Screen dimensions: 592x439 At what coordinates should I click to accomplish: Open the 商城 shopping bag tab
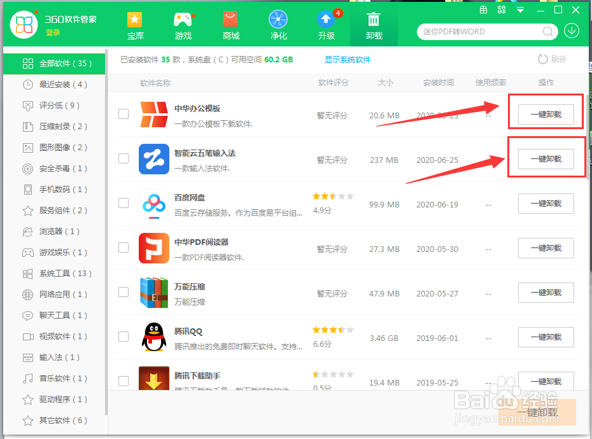point(230,26)
